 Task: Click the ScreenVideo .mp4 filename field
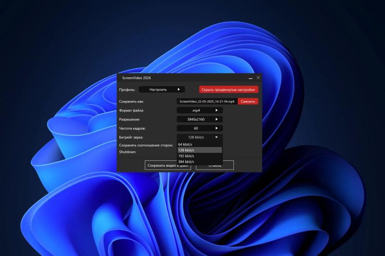pos(207,101)
